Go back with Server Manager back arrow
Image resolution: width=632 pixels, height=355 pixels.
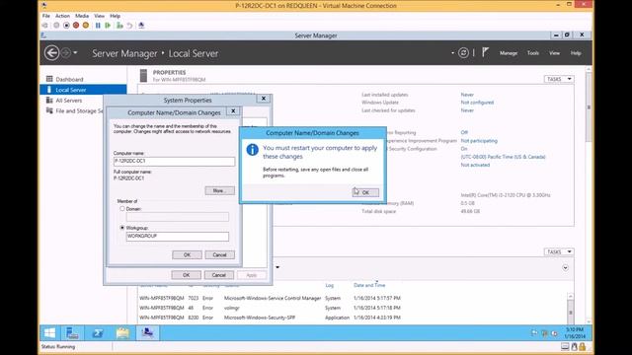[x=52, y=52]
